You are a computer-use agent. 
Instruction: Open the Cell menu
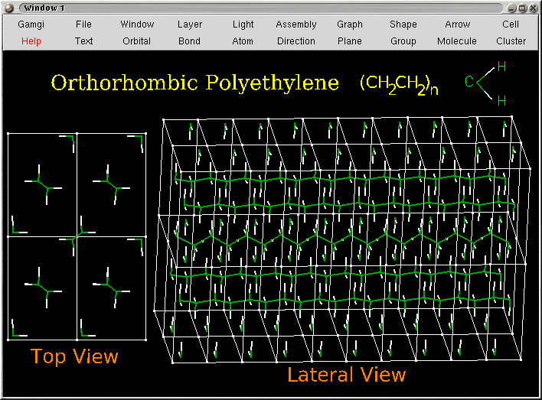pos(511,24)
